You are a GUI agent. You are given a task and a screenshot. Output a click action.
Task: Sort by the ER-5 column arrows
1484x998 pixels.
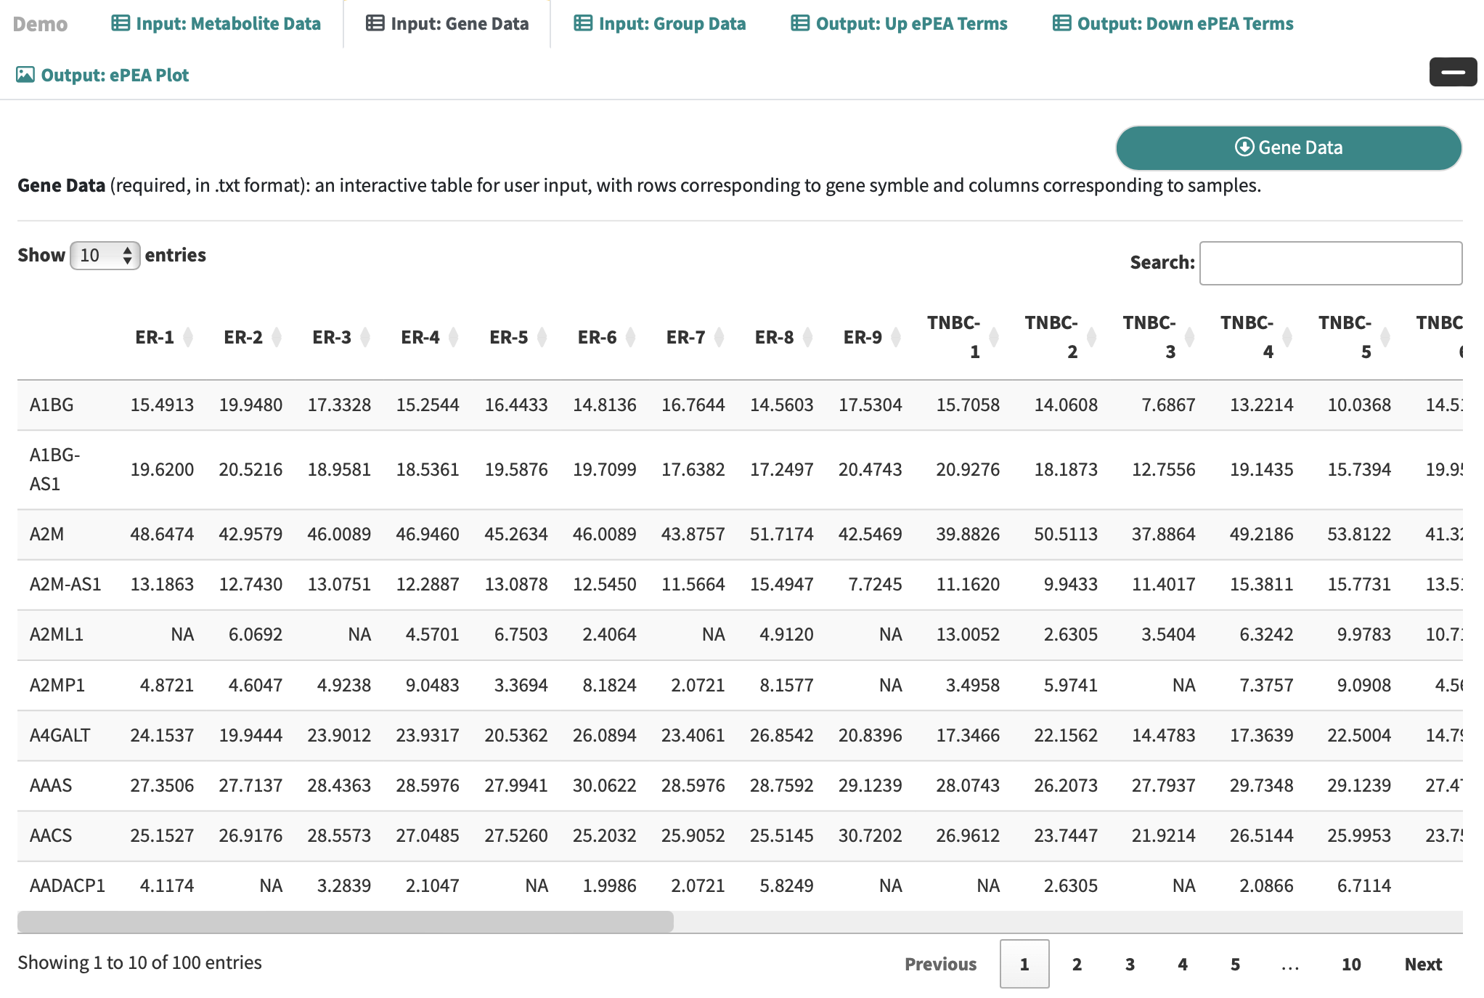542,337
